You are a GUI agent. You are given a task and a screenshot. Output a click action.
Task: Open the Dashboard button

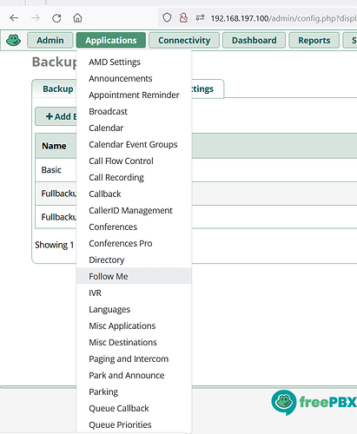(254, 40)
